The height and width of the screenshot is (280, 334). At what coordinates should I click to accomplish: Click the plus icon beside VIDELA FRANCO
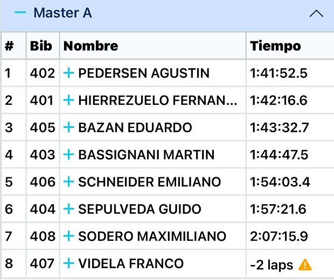click(68, 263)
